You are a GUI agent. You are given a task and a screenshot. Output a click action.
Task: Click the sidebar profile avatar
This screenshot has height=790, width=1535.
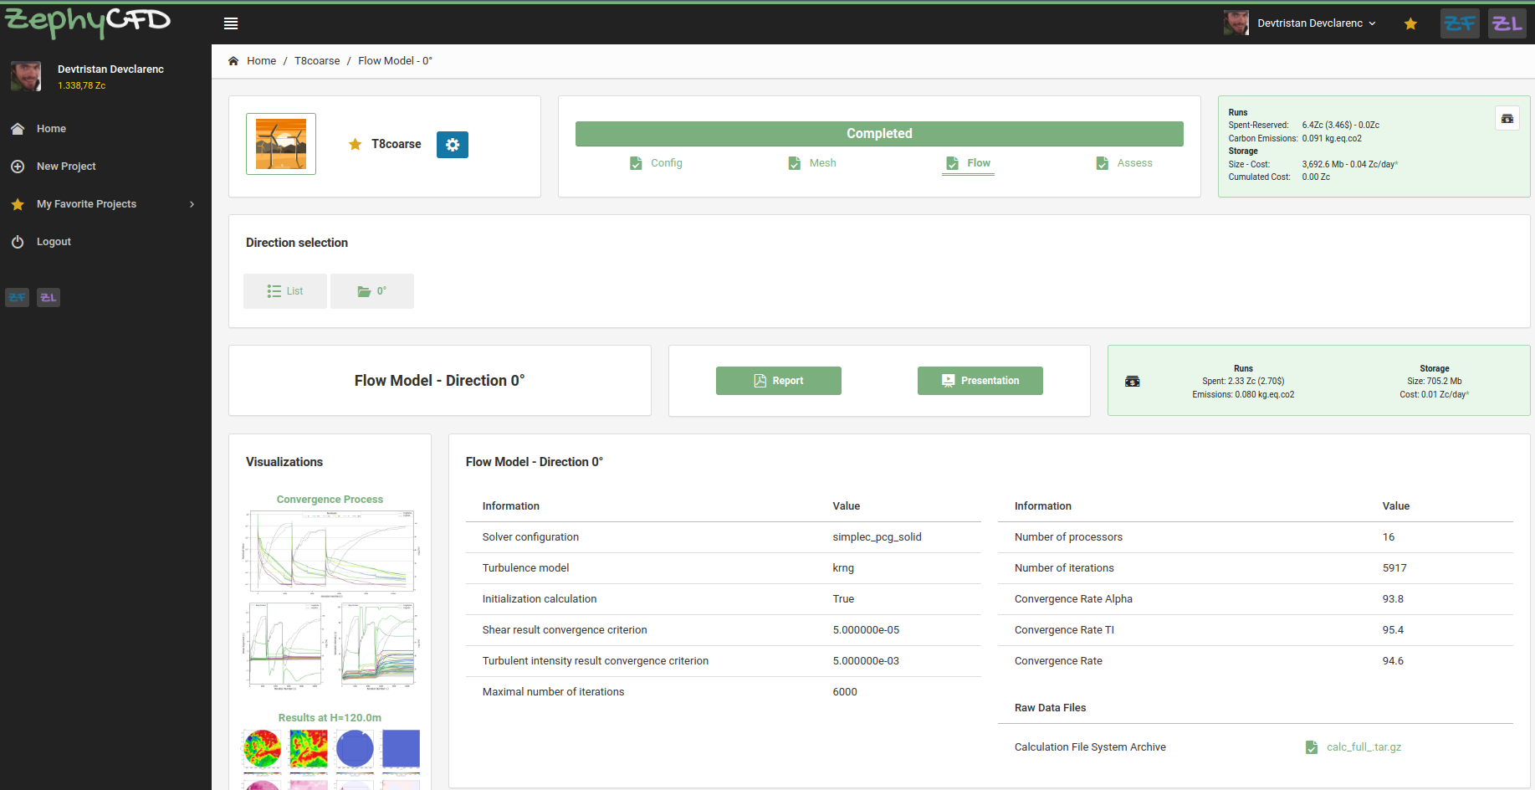pos(26,76)
